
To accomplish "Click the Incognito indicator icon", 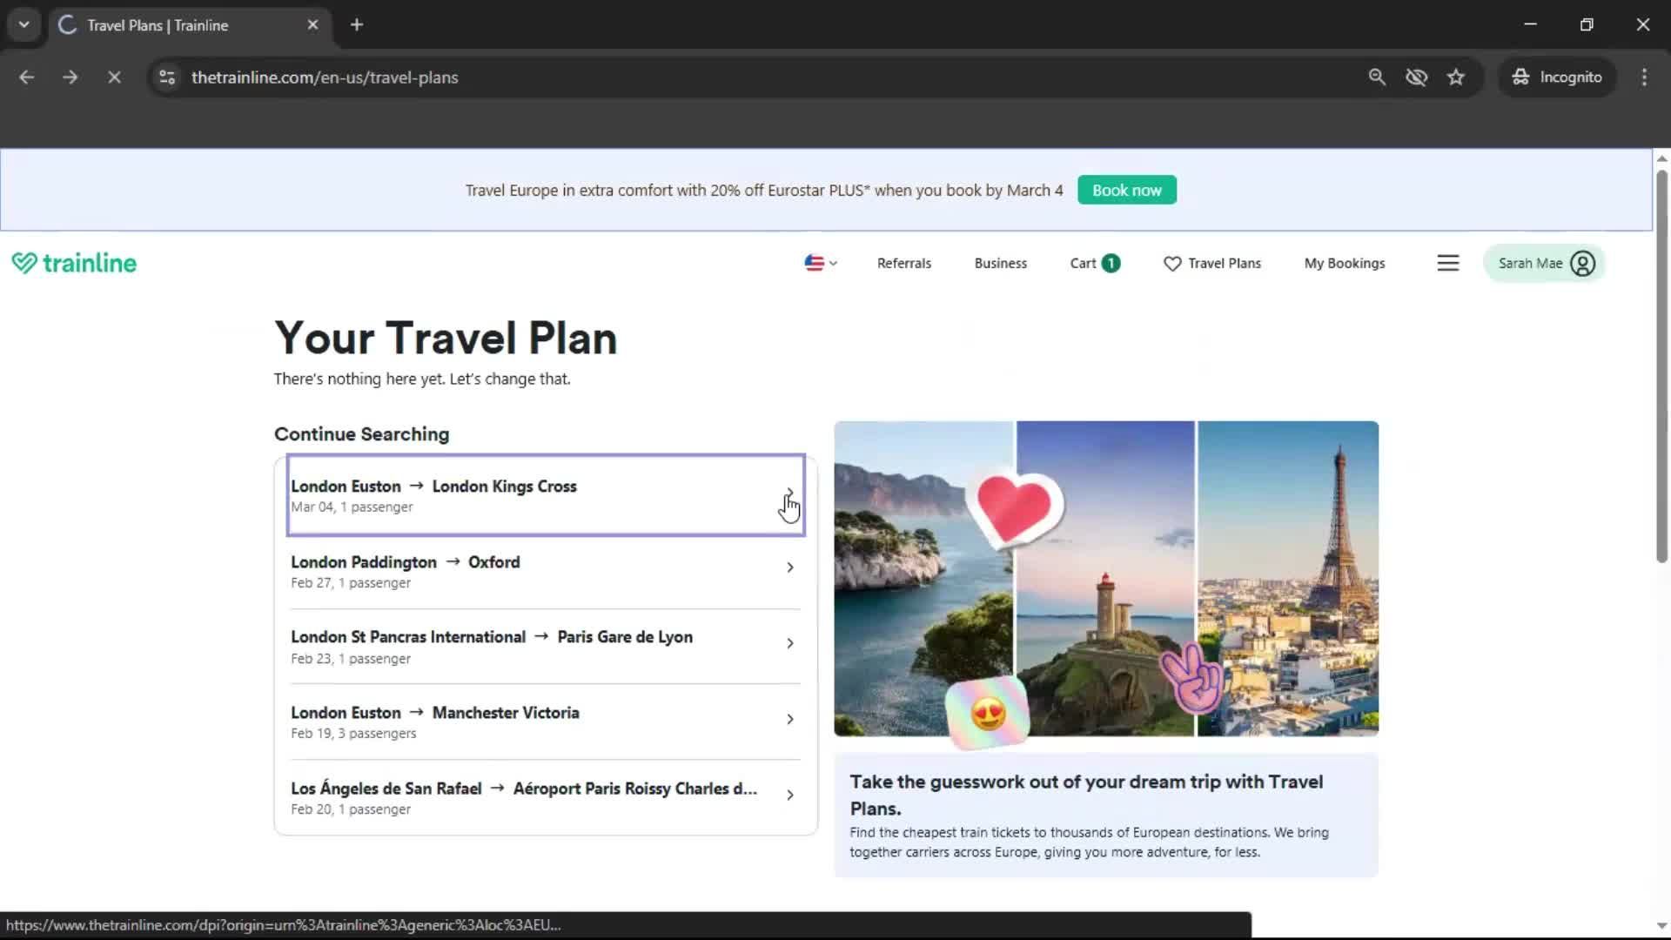I will [1520, 77].
